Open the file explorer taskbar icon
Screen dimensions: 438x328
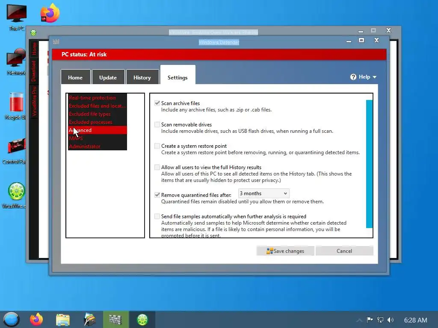click(62, 319)
